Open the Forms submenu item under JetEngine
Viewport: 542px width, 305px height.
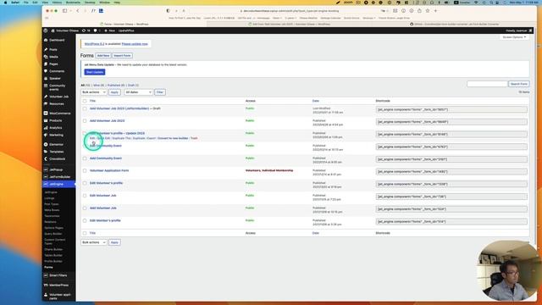[49, 268]
